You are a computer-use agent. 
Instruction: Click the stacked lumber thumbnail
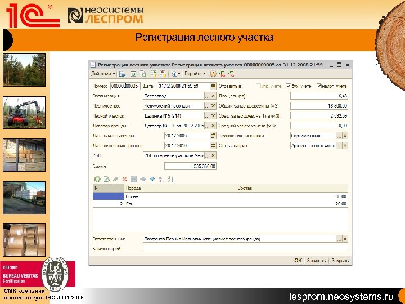click(x=24, y=155)
